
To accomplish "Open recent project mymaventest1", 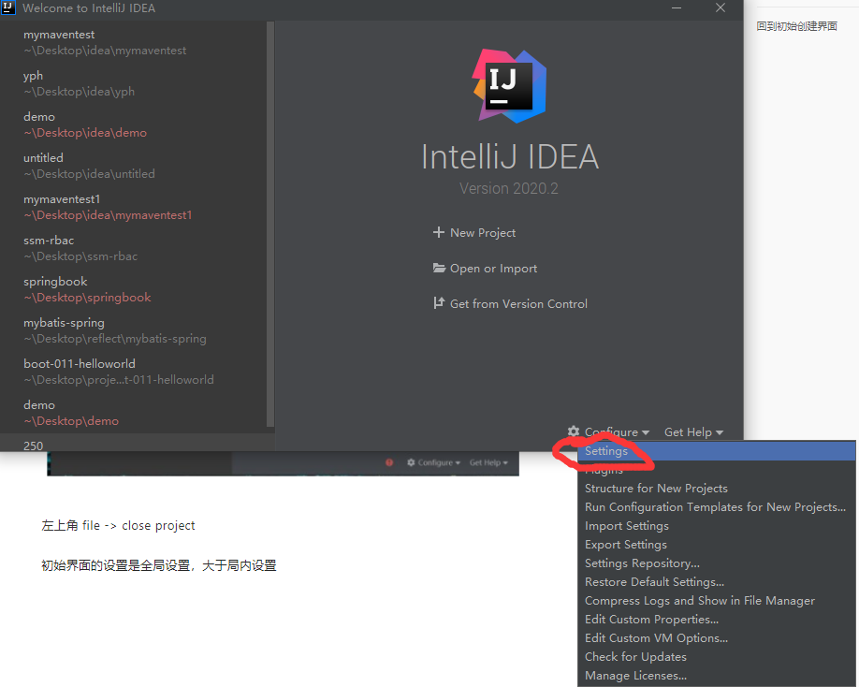I will (x=133, y=207).
